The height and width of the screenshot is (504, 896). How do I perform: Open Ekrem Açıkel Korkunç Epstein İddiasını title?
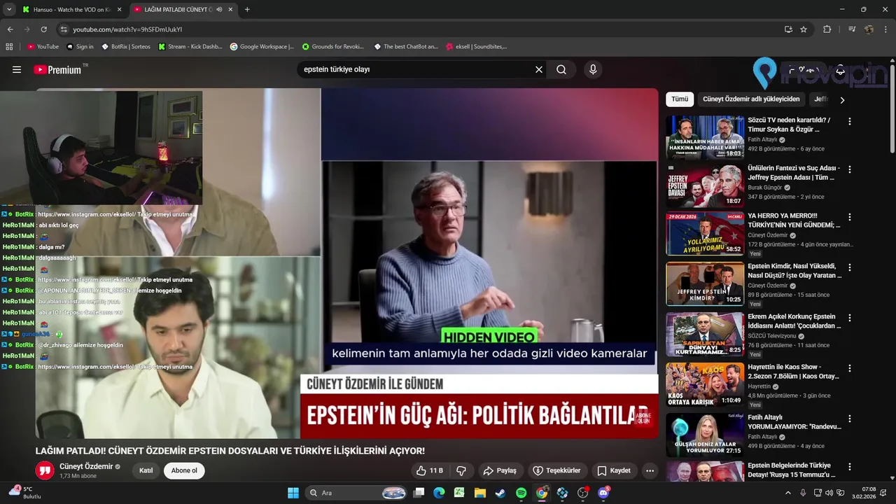[794, 321]
